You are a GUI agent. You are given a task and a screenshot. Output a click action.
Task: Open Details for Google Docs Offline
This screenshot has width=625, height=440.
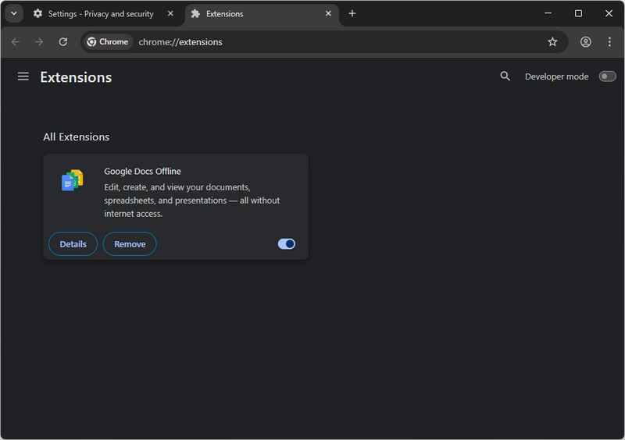point(73,243)
